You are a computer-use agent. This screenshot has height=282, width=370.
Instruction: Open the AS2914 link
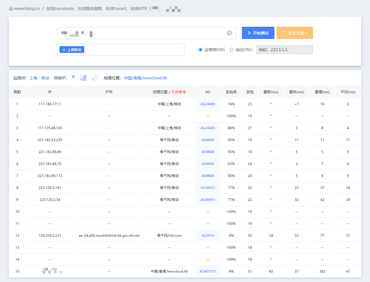pos(208,236)
